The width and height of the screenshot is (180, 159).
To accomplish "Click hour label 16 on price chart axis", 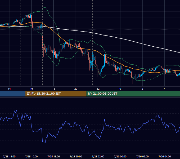I will [31, 89].
